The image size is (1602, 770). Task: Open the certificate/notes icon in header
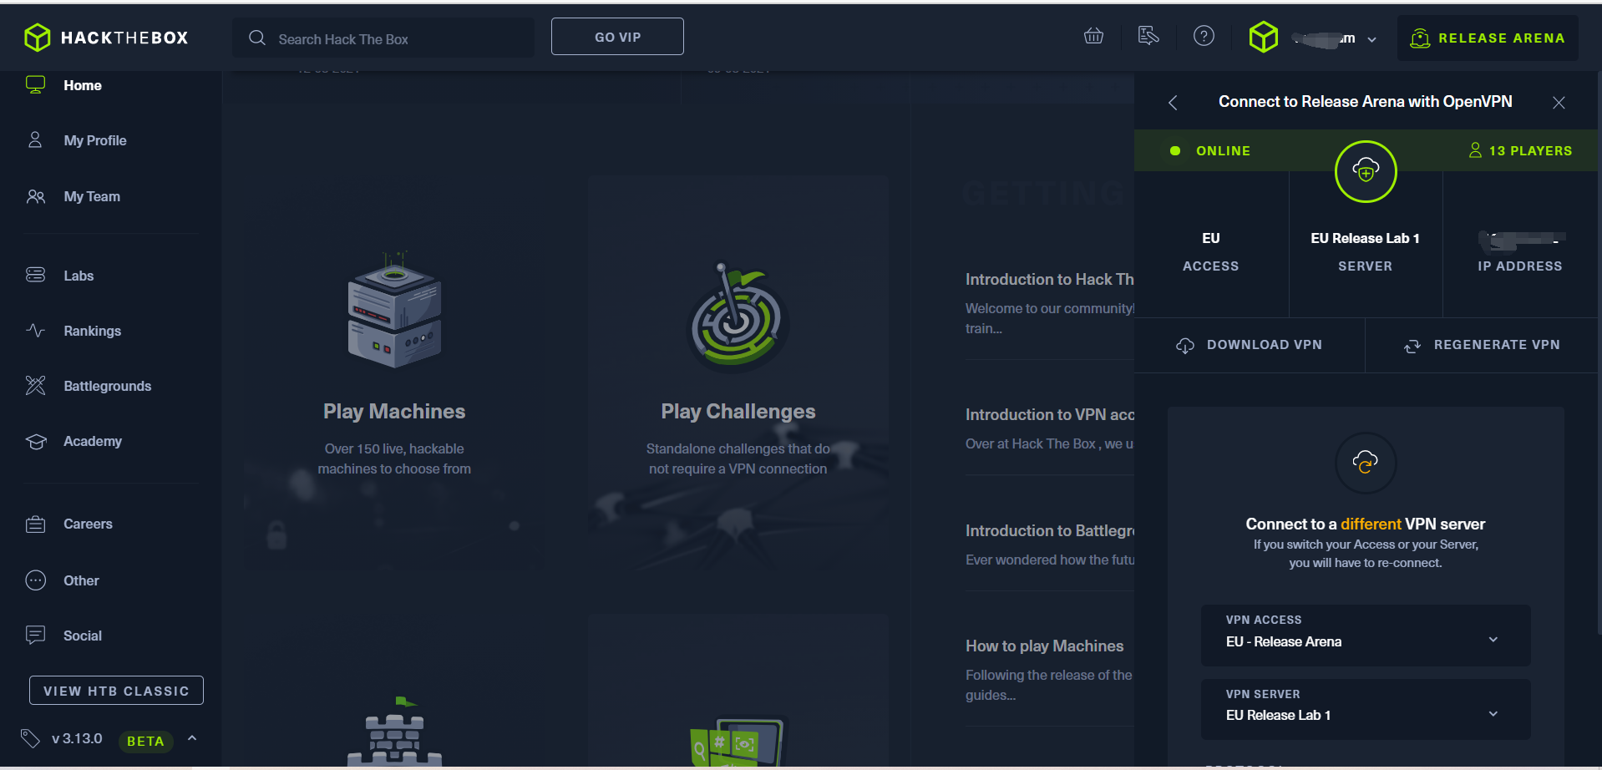coord(1148,36)
